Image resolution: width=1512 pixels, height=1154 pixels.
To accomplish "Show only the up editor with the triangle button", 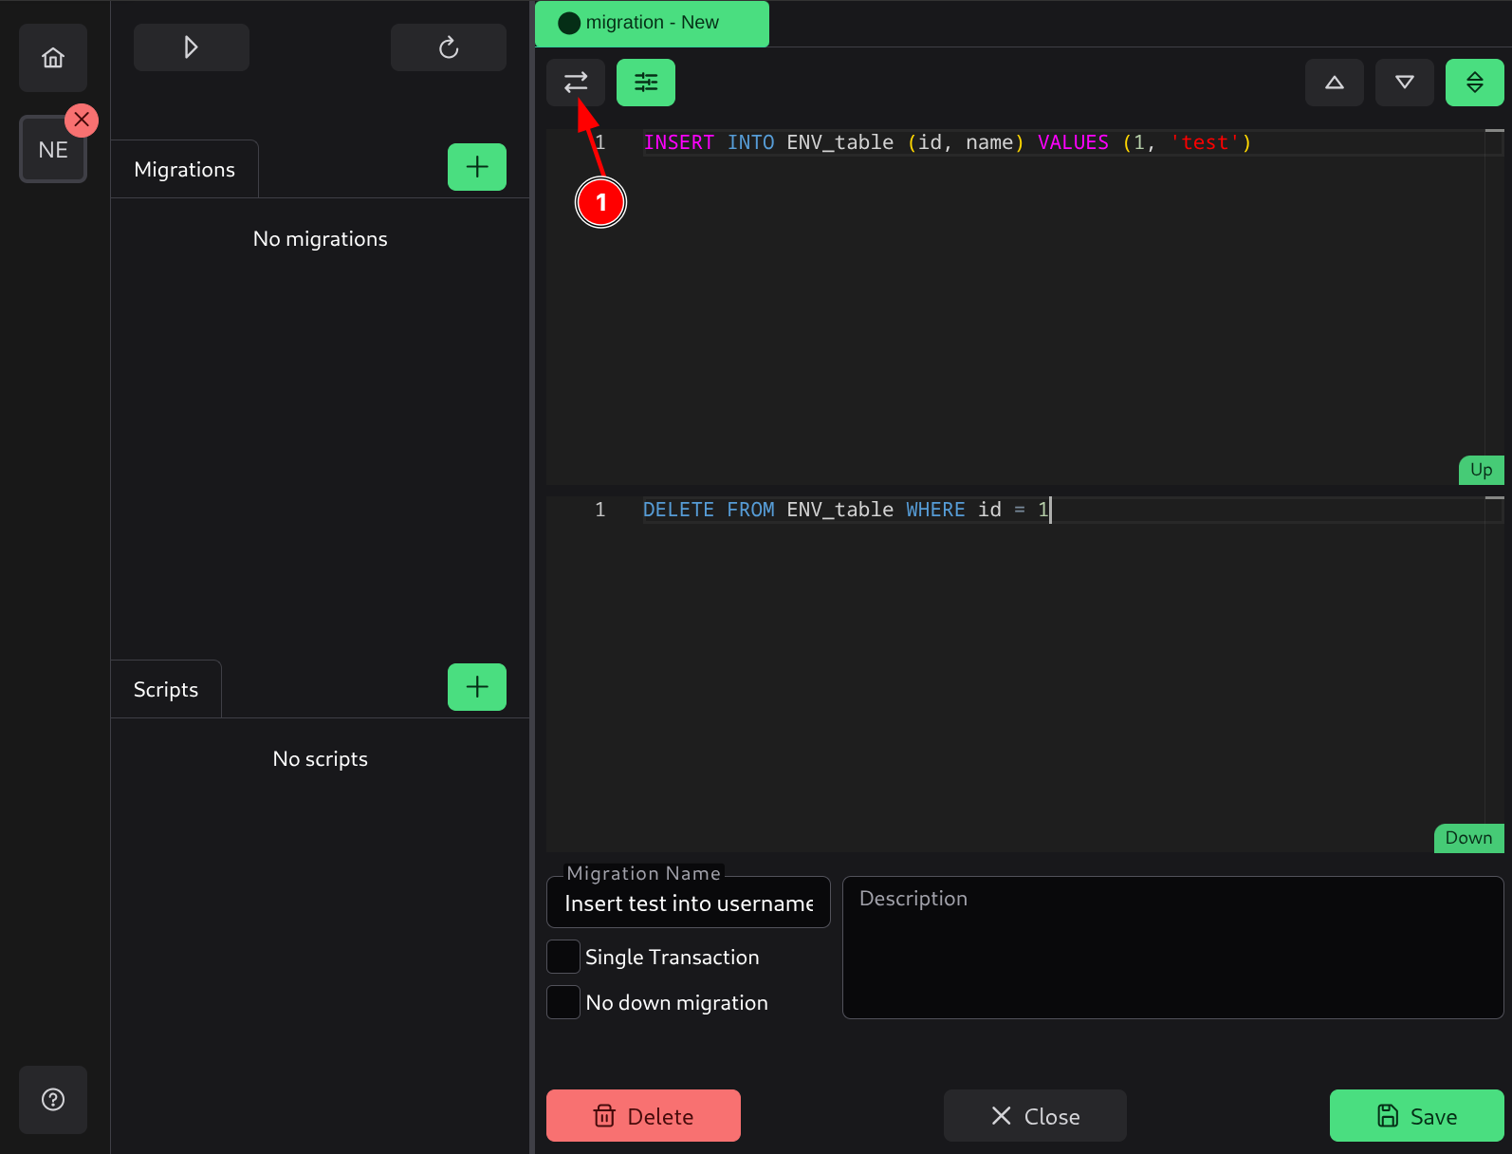I will [1335, 83].
